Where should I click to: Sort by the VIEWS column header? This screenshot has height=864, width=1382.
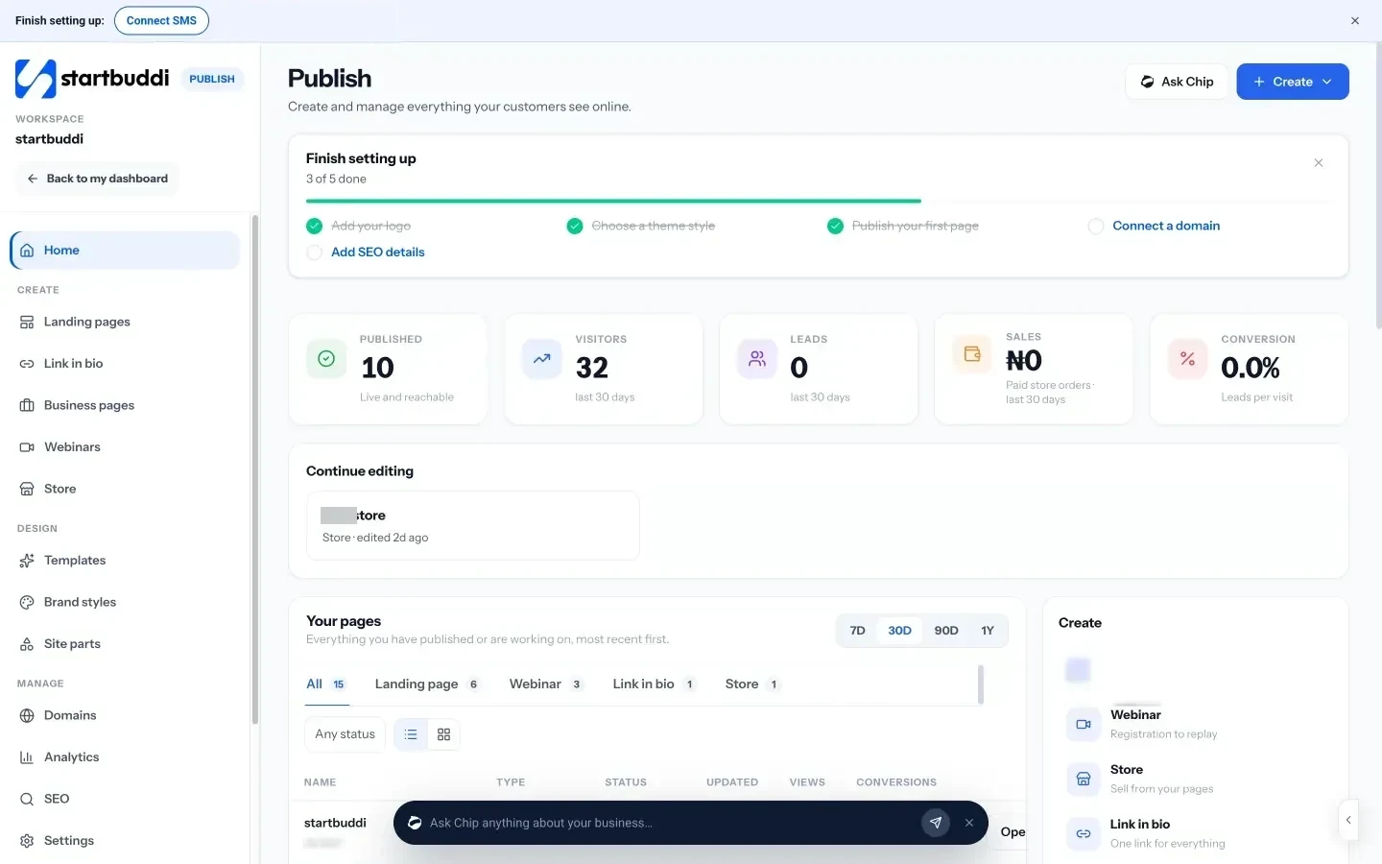[x=807, y=782]
